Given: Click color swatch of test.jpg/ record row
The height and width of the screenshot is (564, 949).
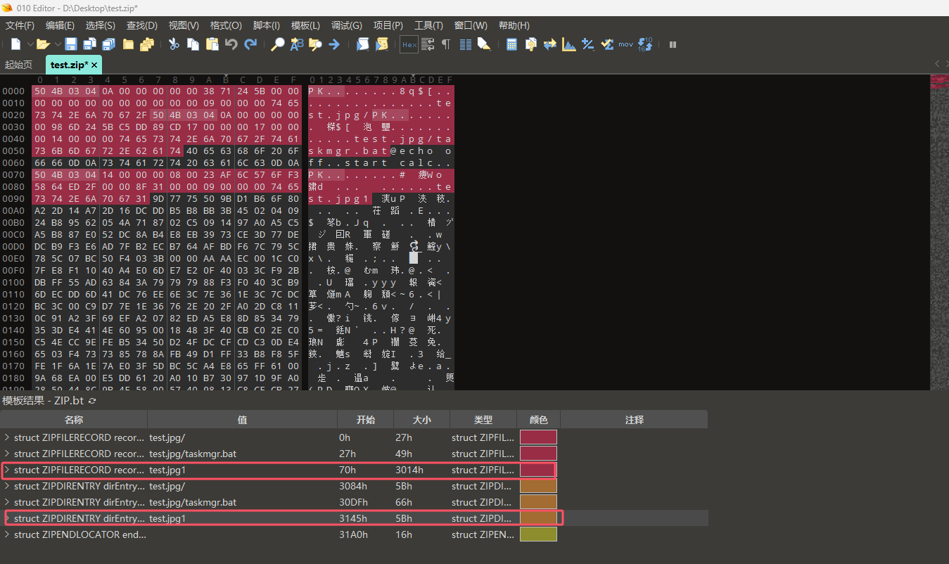Looking at the screenshot, I should [x=538, y=437].
